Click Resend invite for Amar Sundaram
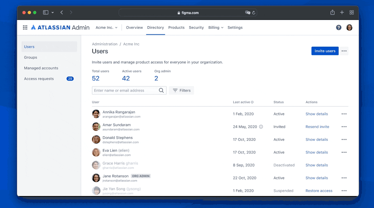374x208 pixels. click(317, 127)
